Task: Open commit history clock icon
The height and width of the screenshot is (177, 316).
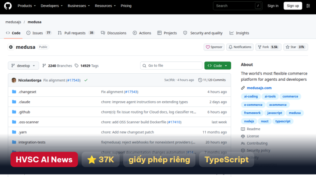Action: tap(200, 80)
